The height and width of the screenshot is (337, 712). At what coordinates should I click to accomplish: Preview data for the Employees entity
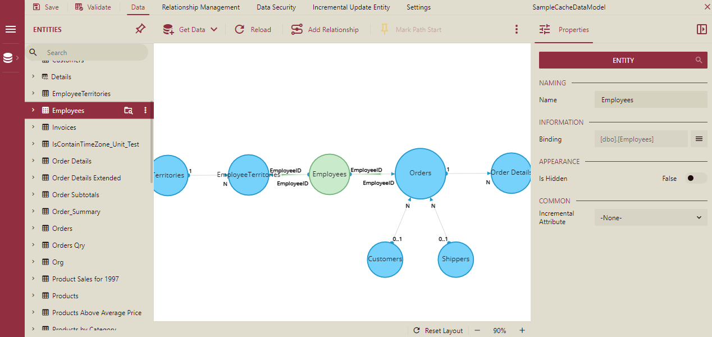(128, 110)
